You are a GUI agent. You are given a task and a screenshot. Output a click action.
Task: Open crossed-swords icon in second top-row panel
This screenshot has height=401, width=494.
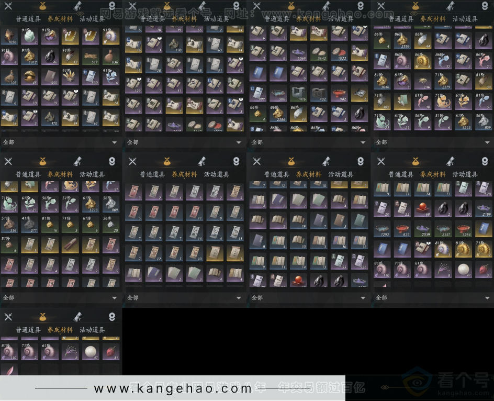132,6
